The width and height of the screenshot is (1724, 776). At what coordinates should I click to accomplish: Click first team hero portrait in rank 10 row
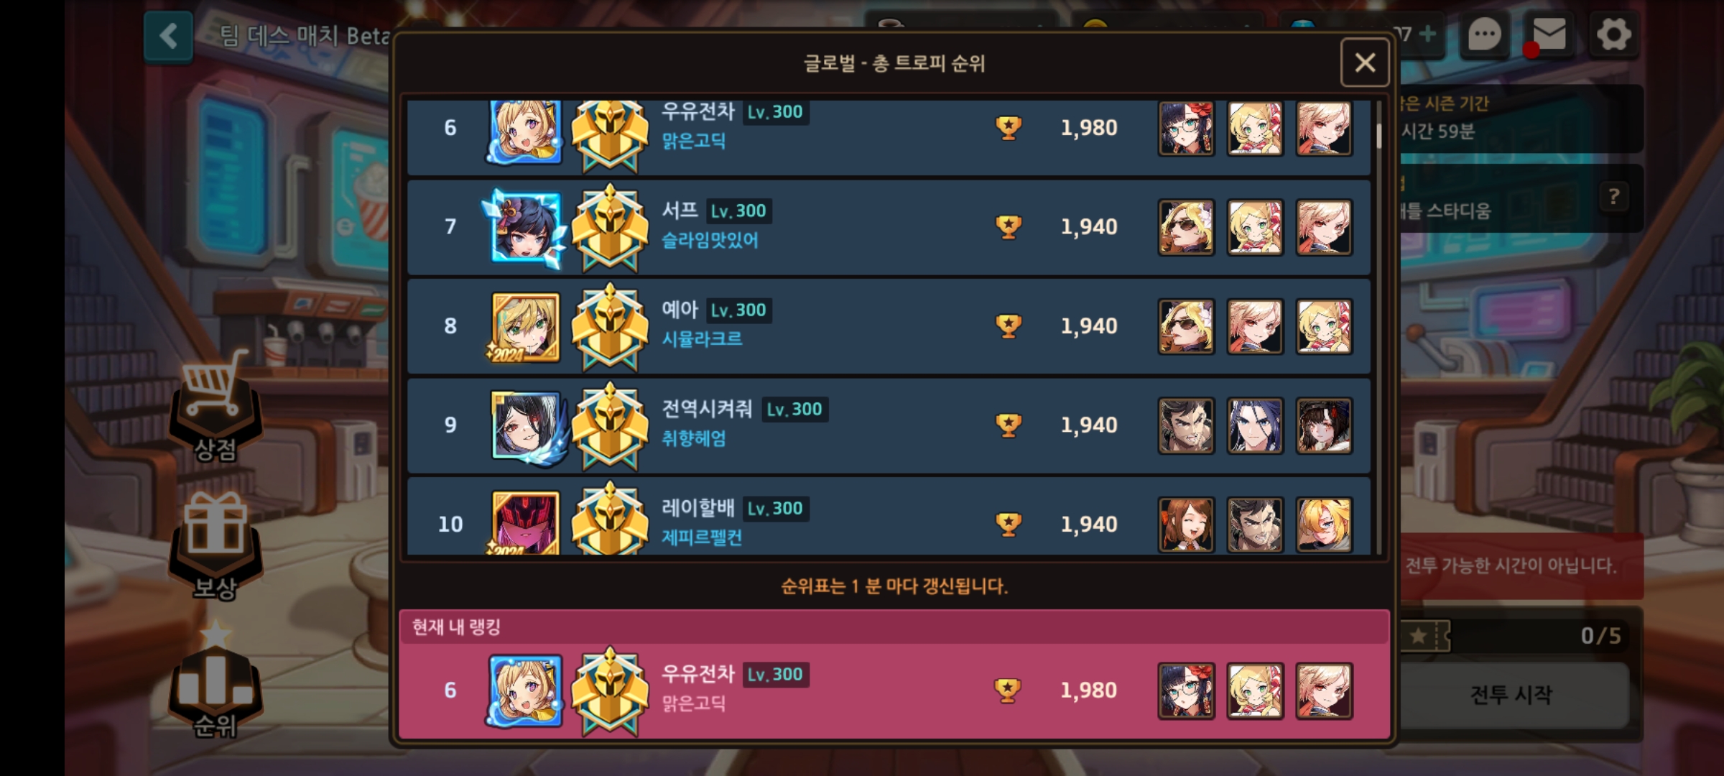(x=1186, y=525)
